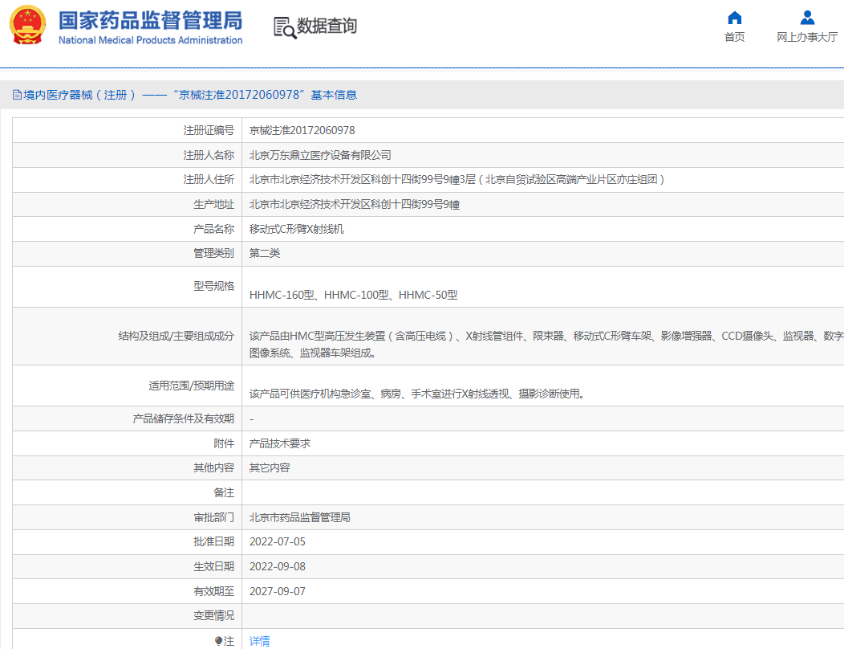Click the document icon before 境内医疗器械 heading

(x=17, y=95)
